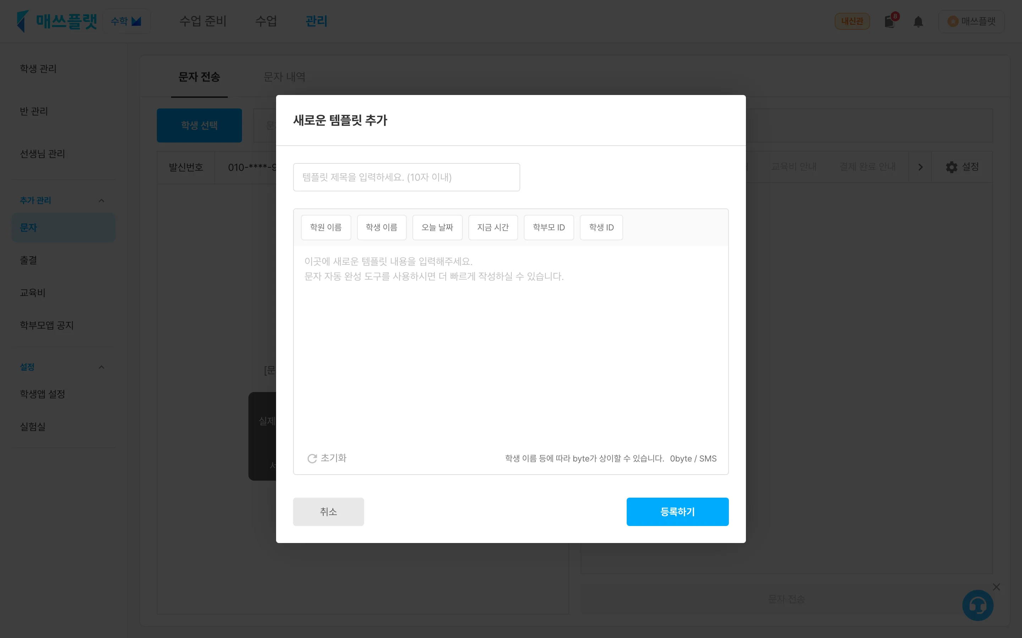Click the 0byte / SMS counter text
Viewport: 1022px width, 638px height.
(693, 459)
